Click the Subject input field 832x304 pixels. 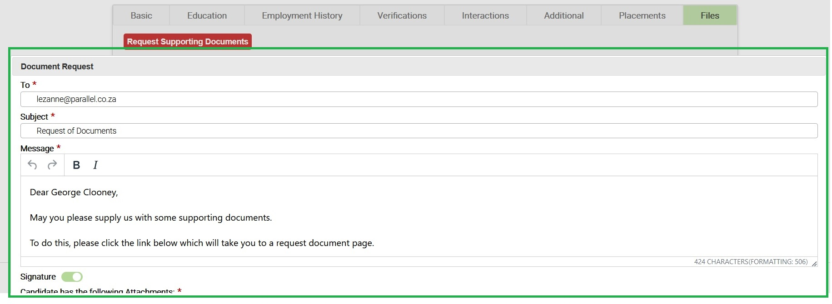pos(418,131)
